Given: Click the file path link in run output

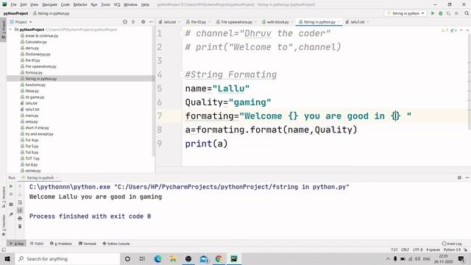Looking at the screenshot, I should (x=232, y=187).
